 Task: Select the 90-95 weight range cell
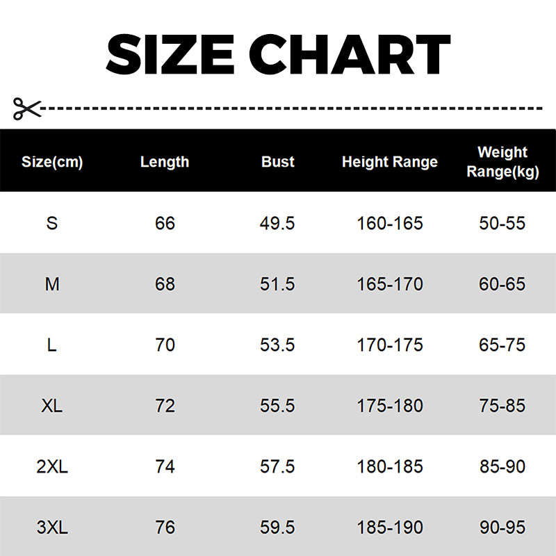point(502,528)
